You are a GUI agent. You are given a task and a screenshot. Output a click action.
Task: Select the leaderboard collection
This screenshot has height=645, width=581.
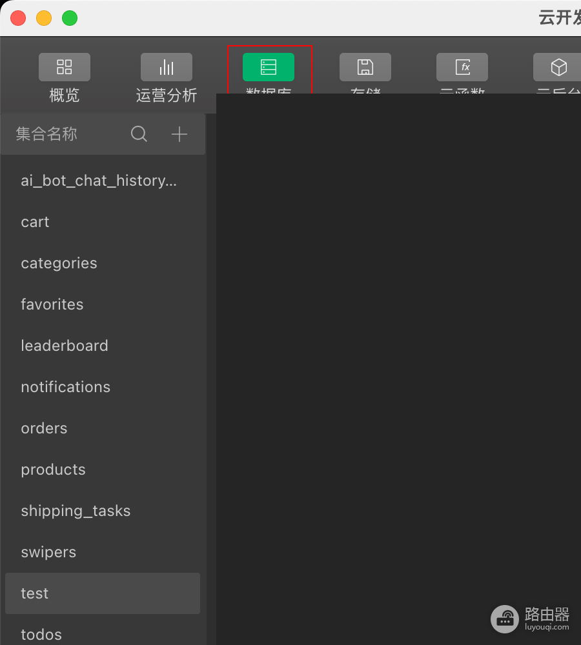click(x=103, y=346)
